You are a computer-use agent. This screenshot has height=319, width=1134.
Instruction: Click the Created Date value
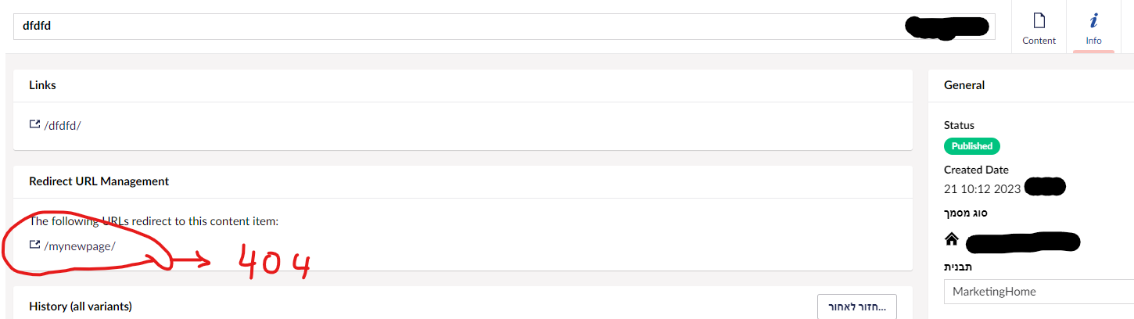tap(981, 188)
